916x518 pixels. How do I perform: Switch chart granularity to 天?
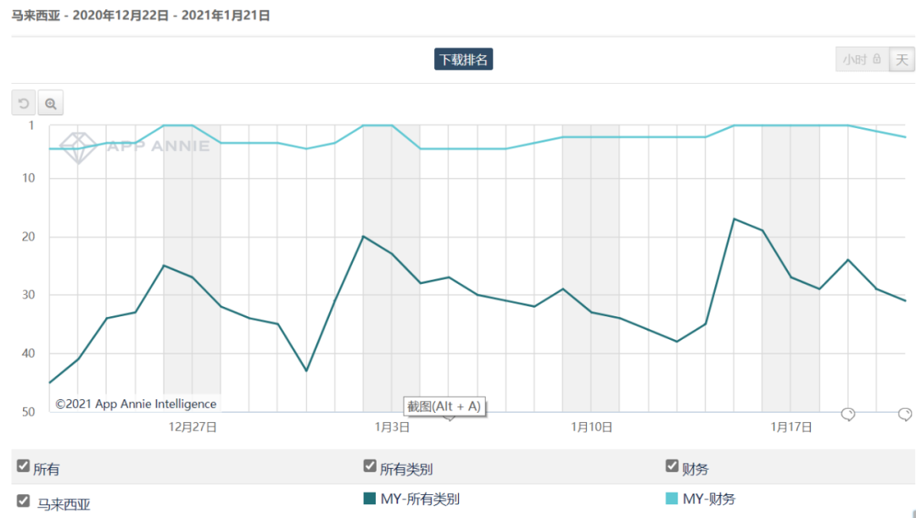tap(902, 59)
